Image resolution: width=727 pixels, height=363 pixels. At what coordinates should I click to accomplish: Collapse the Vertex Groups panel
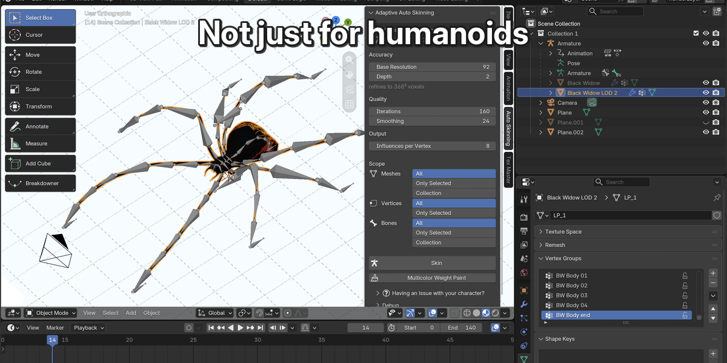click(629, 258)
